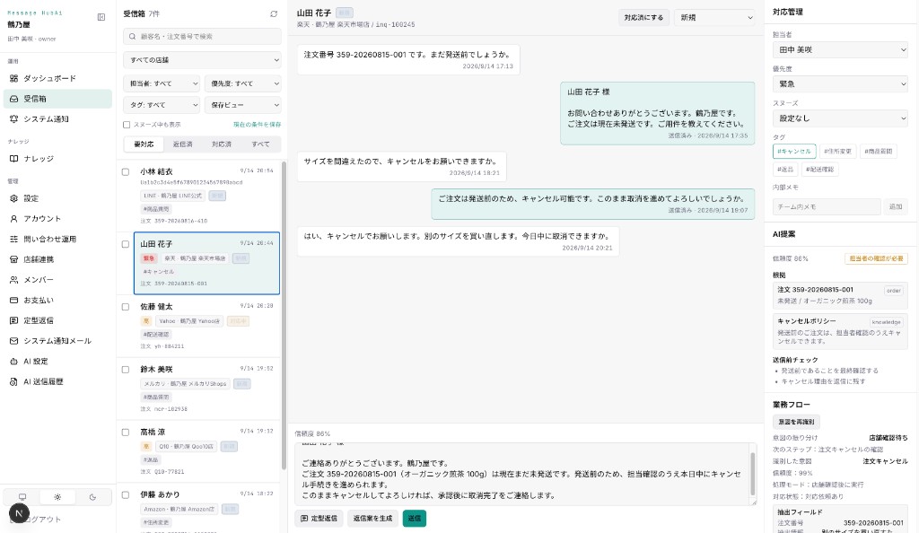Click 意図を再識別 button
The height and width of the screenshot is (533, 919).
[796, 422]
